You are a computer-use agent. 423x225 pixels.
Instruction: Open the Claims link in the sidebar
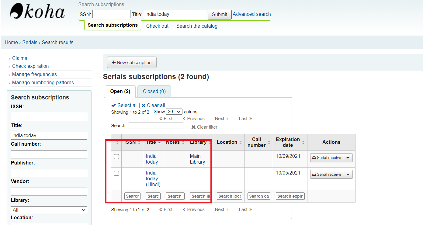point(19,58)
